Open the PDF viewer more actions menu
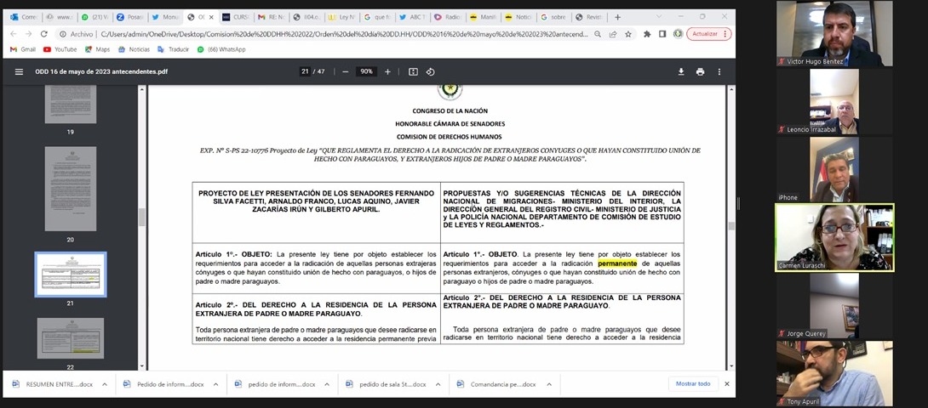Screen dimensions: 928x408 [x=719, y=71]
